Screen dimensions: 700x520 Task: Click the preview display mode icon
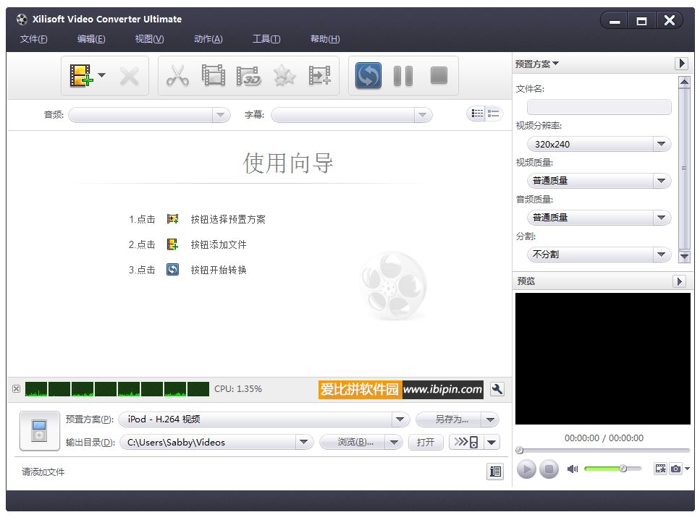661,468
